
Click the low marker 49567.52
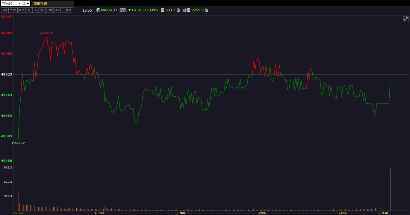point(18,143)
